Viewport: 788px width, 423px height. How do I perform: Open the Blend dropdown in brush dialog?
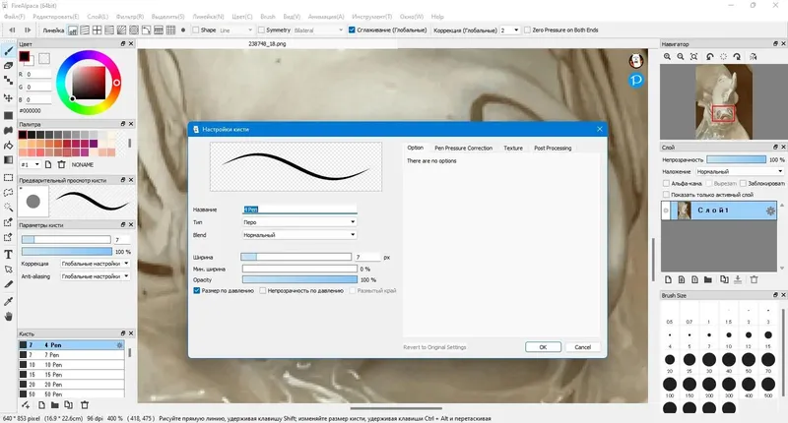[x=299, y=235]
